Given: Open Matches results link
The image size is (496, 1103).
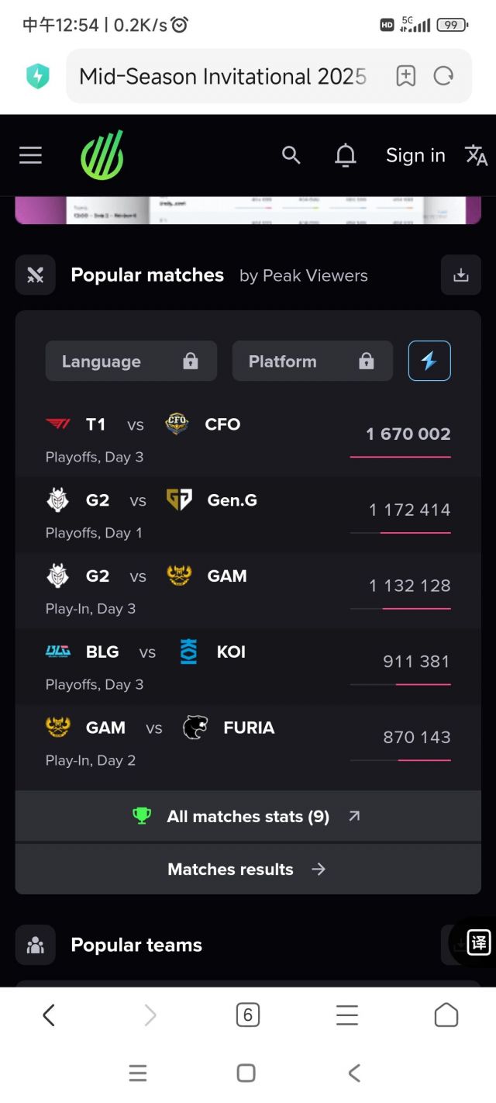Looking at the screenshot, I should (x=248, y=870).
